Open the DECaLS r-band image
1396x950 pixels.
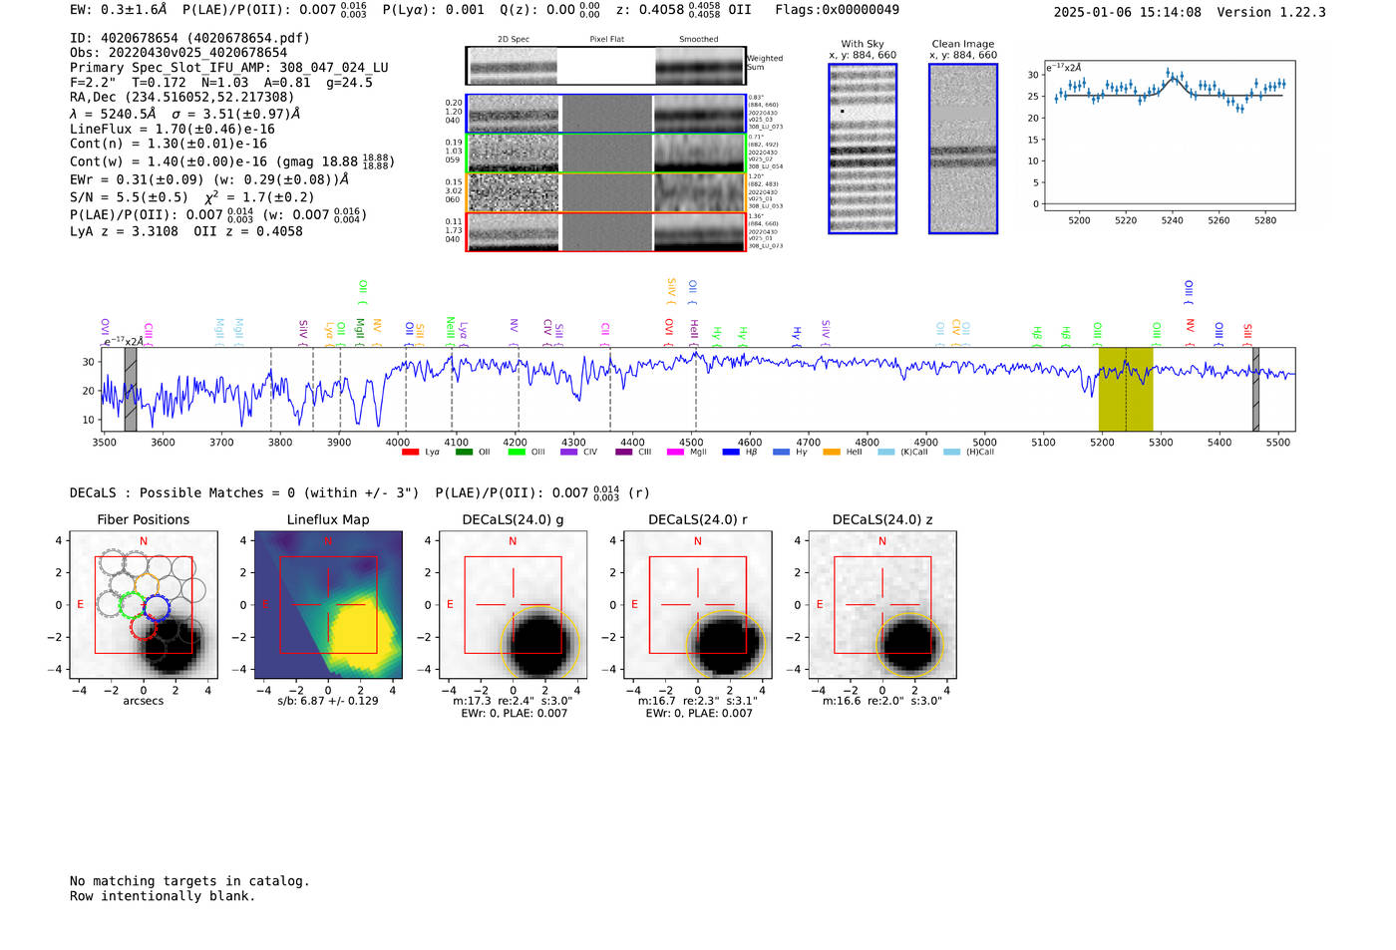click(x=697, y=605)
